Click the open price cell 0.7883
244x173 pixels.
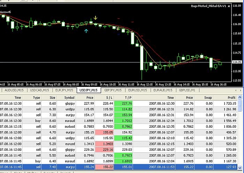[x=89, y=127]
